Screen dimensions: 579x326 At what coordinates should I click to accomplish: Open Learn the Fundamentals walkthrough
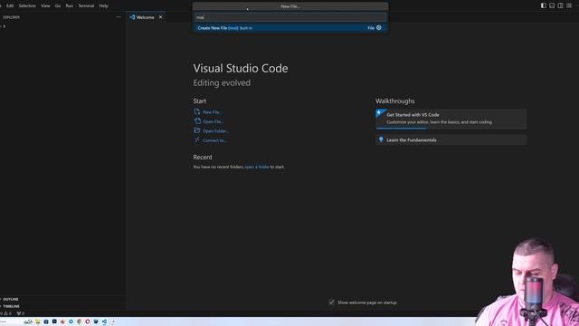tap(451, 139)
